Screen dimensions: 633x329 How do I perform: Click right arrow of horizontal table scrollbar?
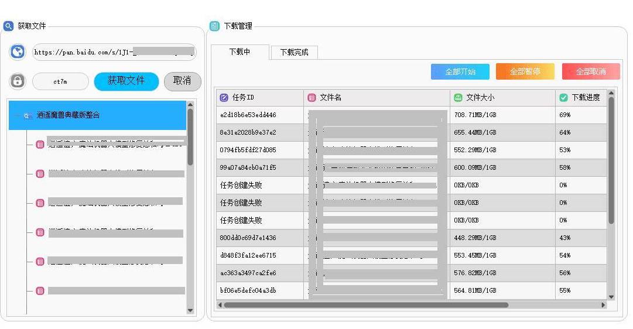point(604,305)
